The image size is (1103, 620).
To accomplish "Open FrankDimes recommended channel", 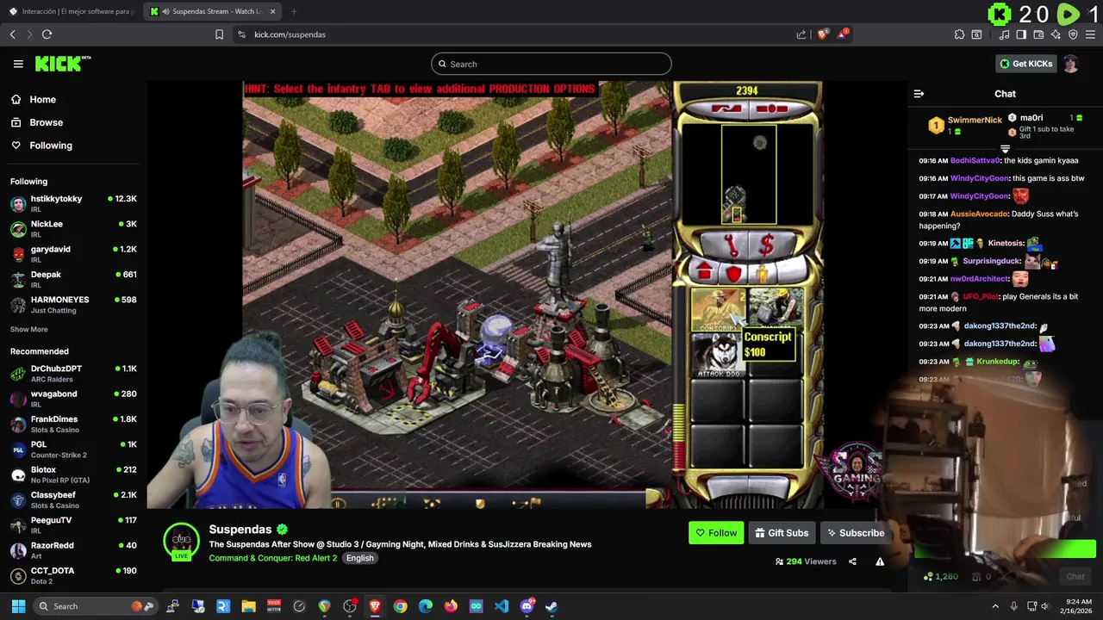I will (73, 424).
